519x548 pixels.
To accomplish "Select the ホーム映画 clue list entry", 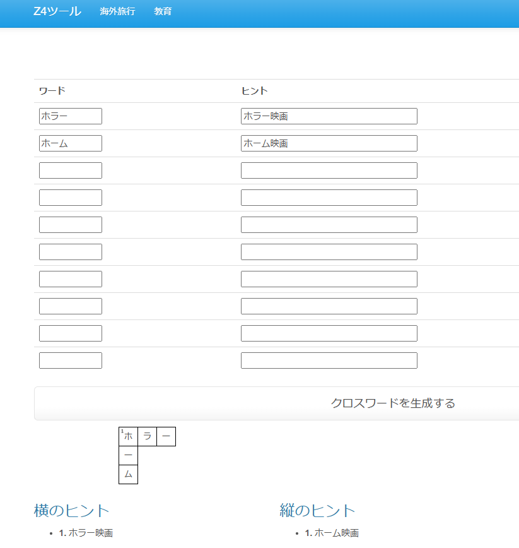I will [x=333, y=532].
